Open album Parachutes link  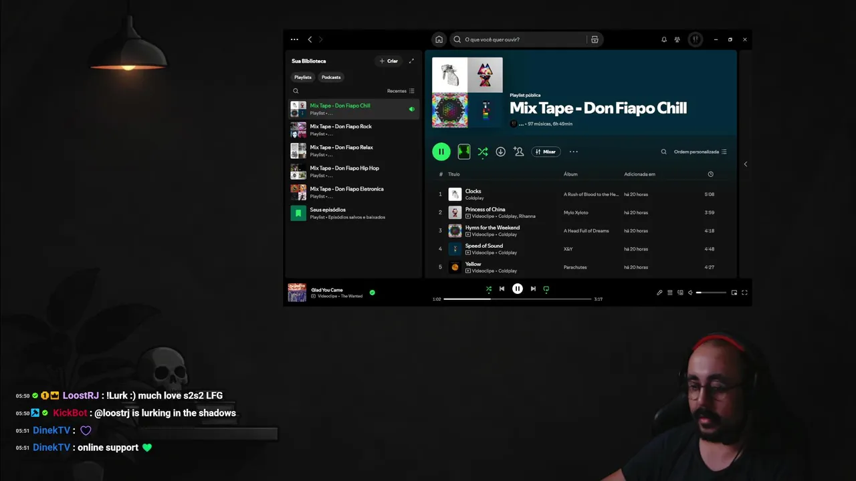575,267
